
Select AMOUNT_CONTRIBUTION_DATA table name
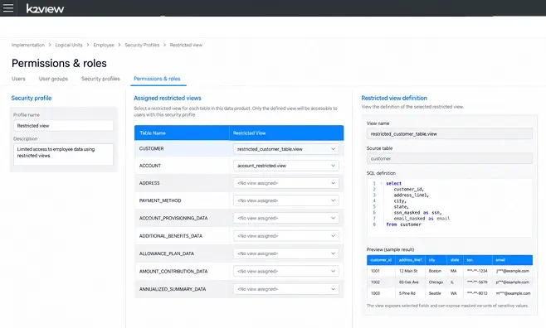173,271
